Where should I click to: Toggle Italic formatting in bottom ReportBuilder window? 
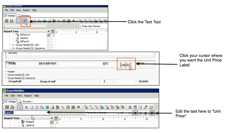click(x=141, y=113)
